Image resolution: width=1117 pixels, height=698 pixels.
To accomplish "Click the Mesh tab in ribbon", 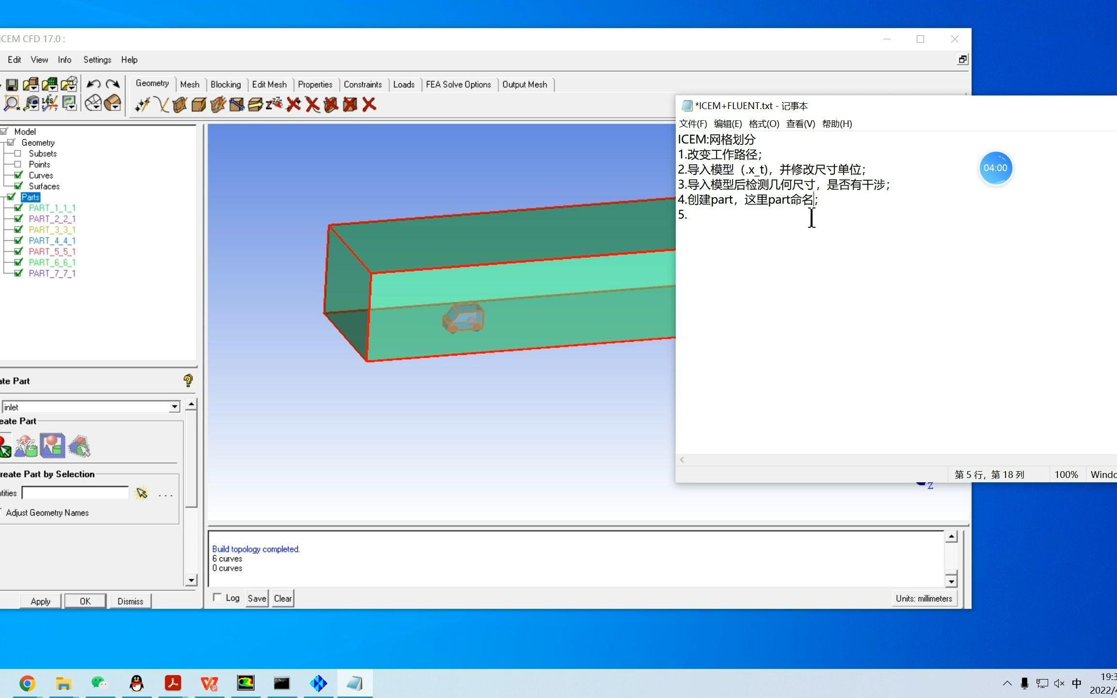I will pyautogui.click(x=189, y=84).
